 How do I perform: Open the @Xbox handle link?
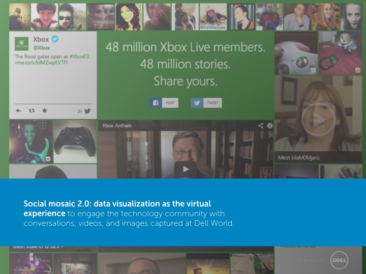tap(42, 48)
